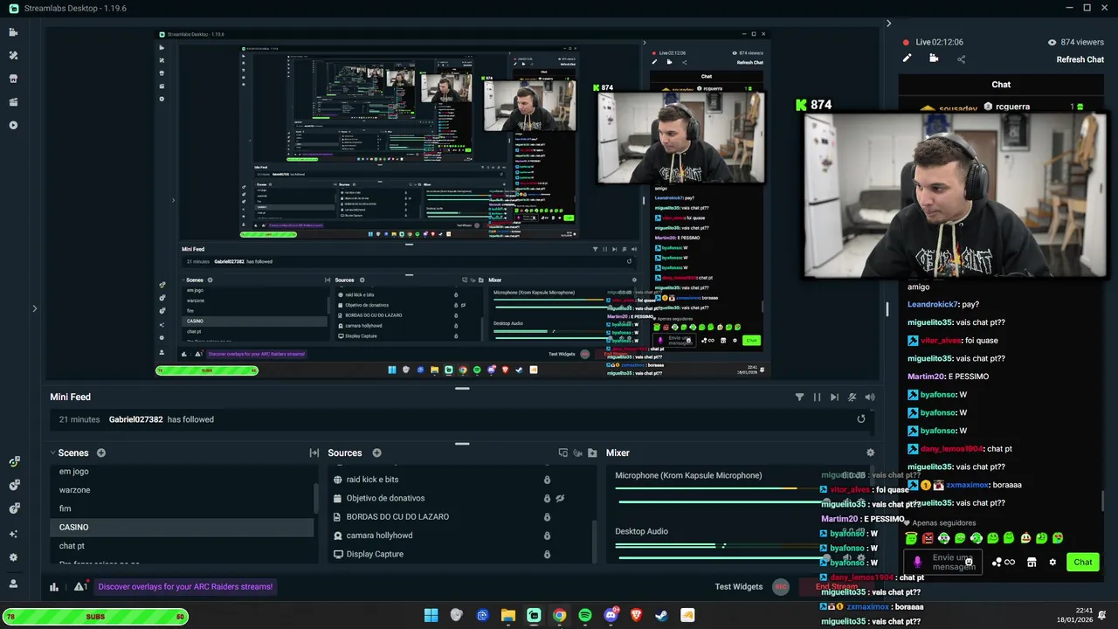The width and height of the screenshot is (1118, 629).
Task: Open the Scenes transition icon
Action: [x=314, y=453]
